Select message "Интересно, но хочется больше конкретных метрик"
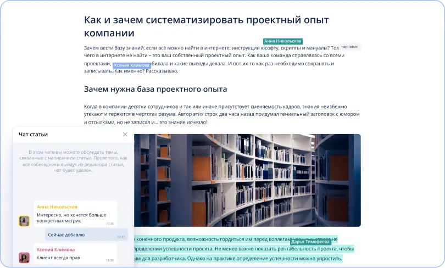445x268 pixels. pos(75,214)
